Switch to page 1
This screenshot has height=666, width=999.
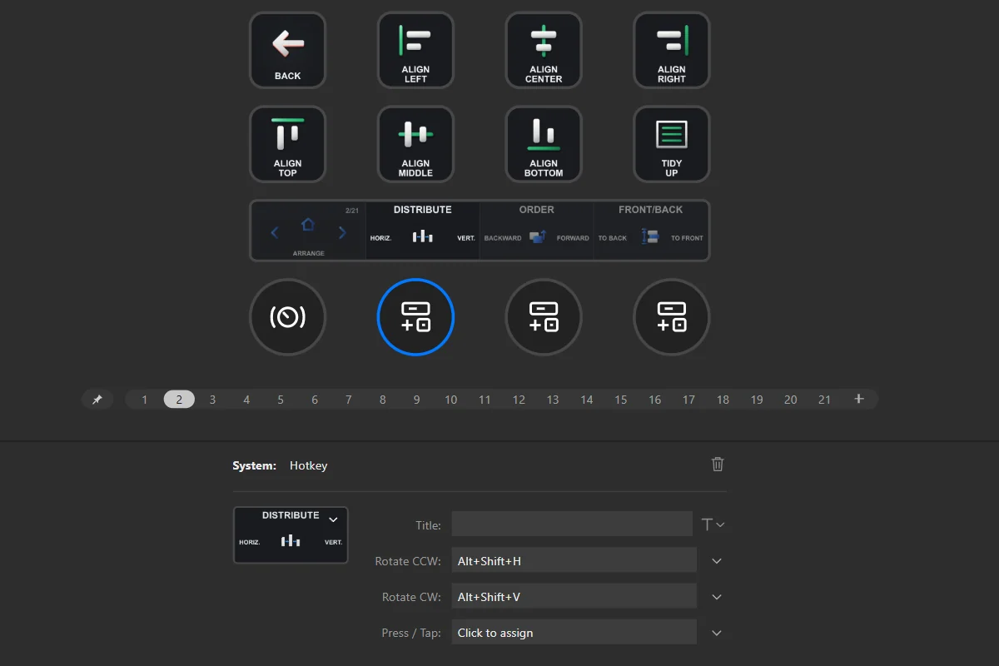[x=145, y=400]
